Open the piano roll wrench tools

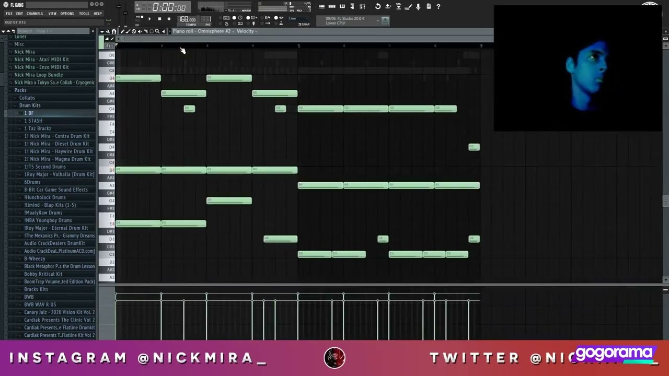[x=108, y=31]
